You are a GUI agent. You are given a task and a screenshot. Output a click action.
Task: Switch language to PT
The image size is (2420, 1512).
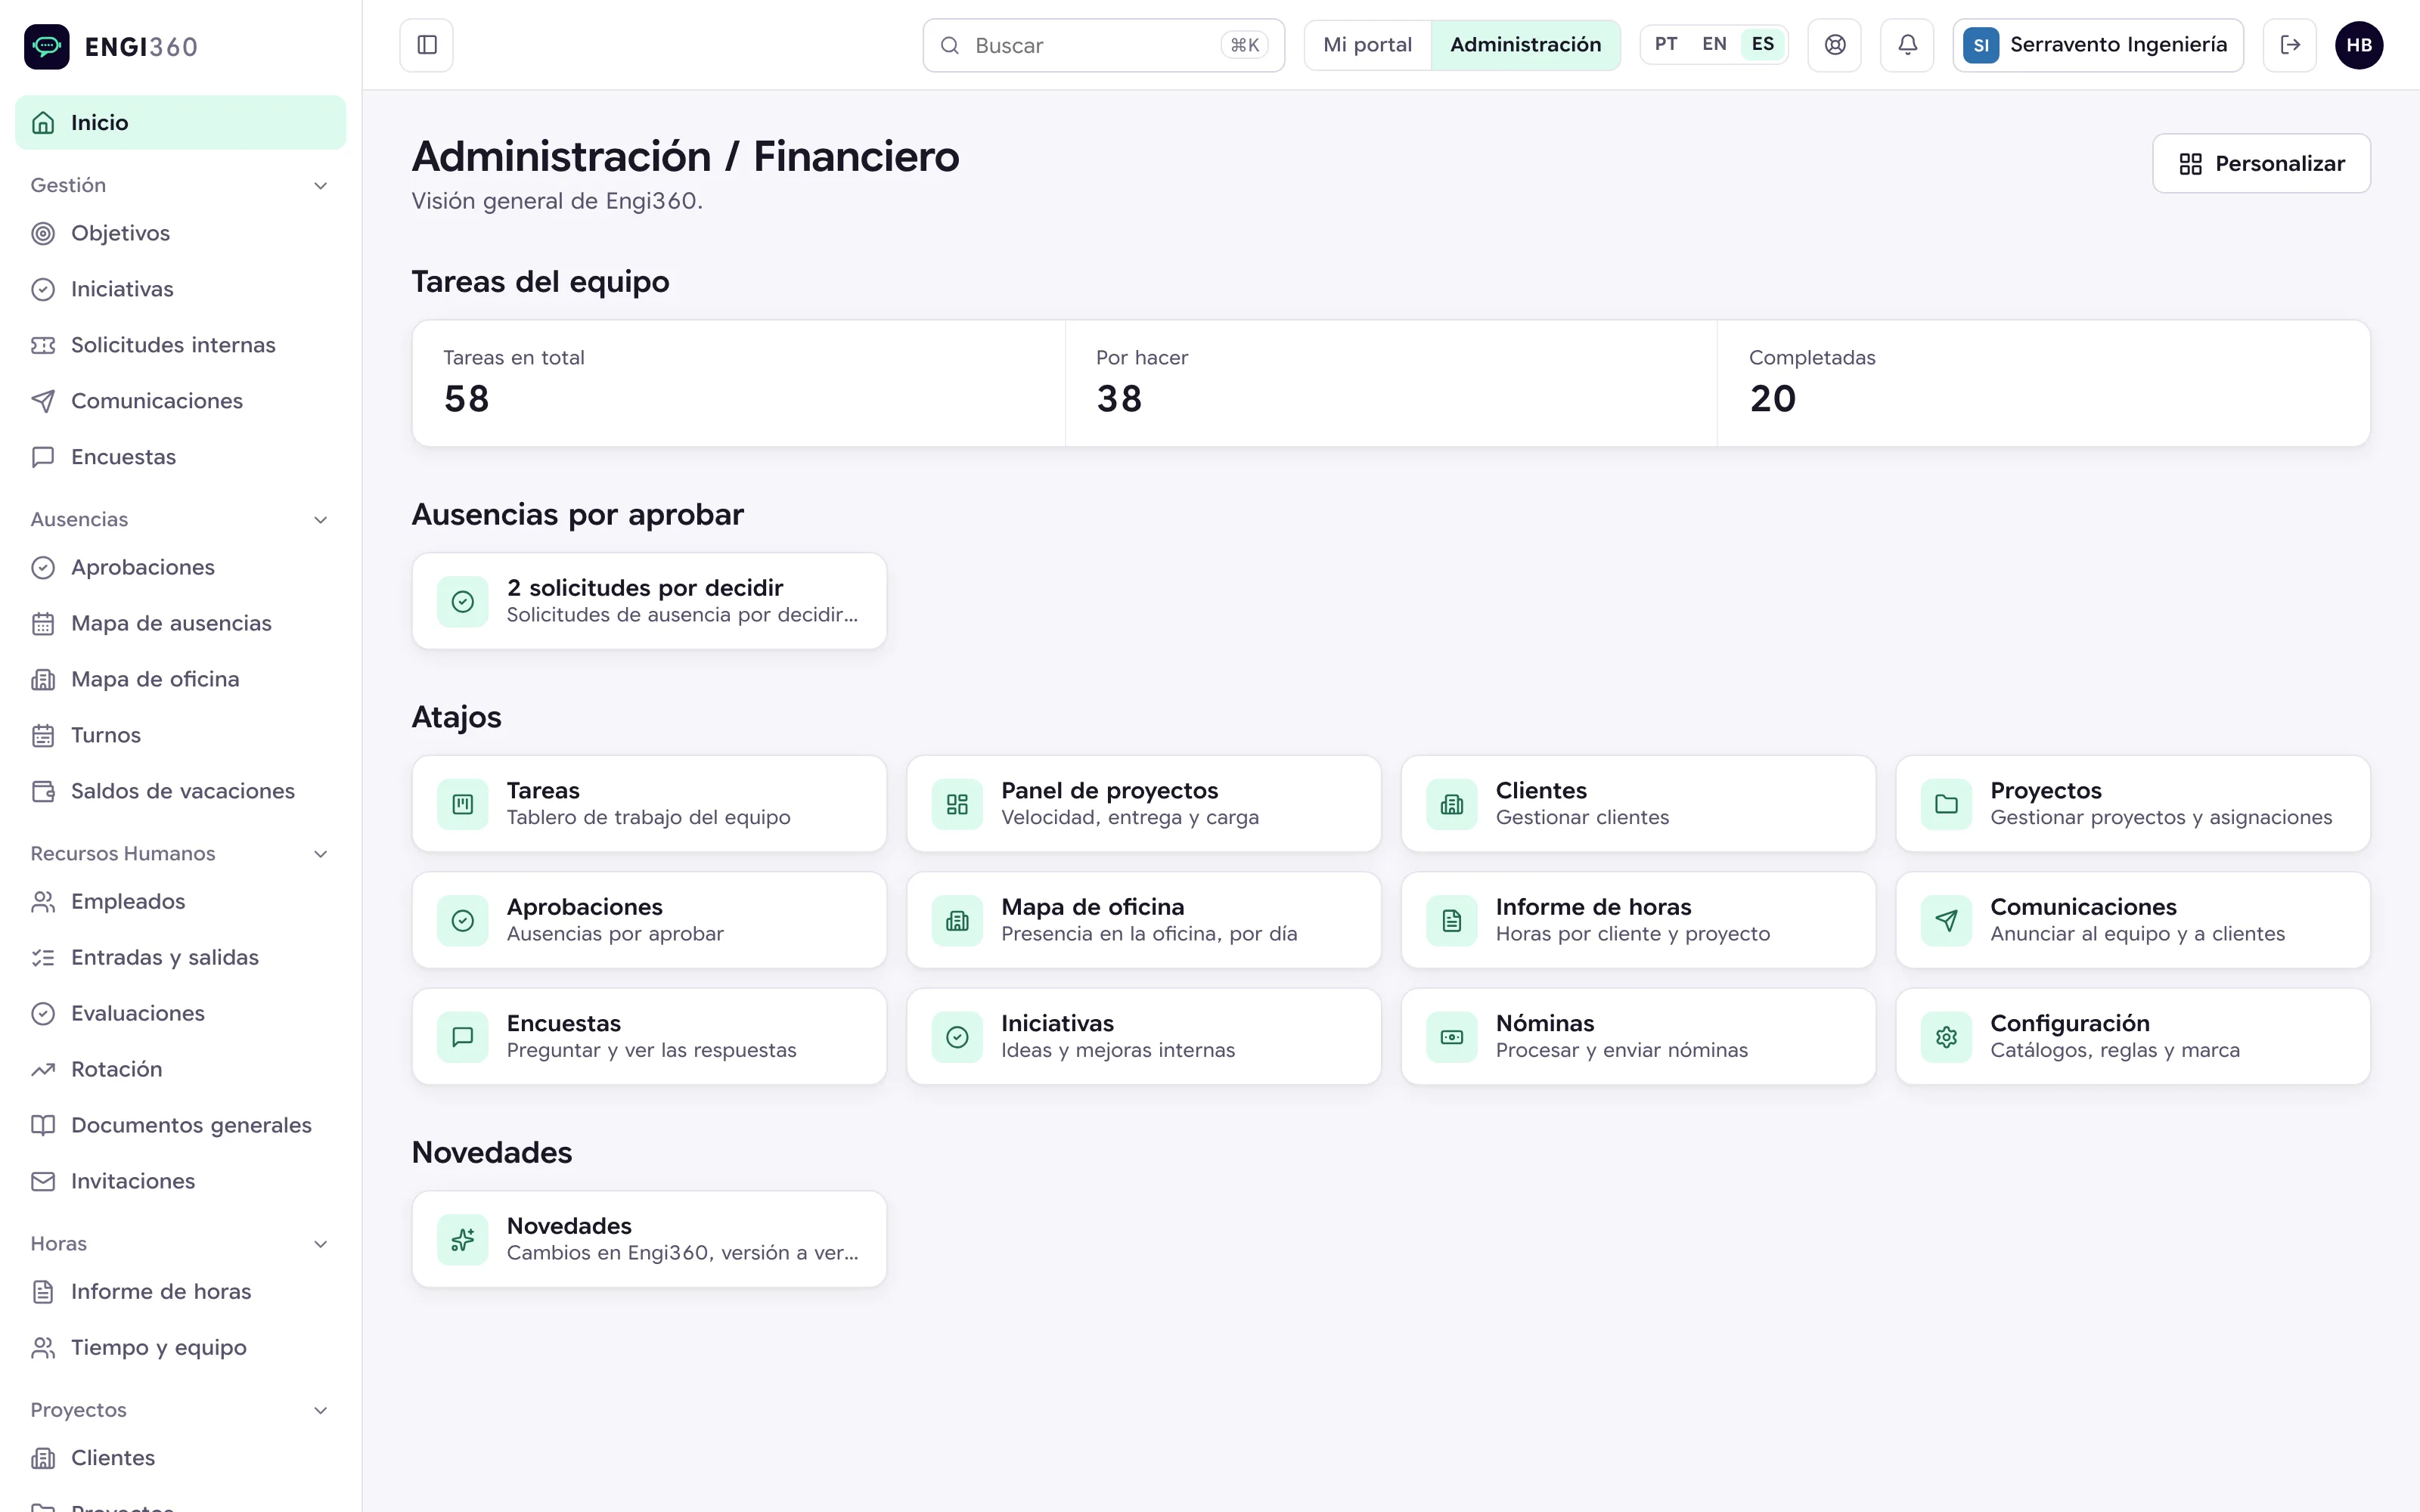[1666, 44]
